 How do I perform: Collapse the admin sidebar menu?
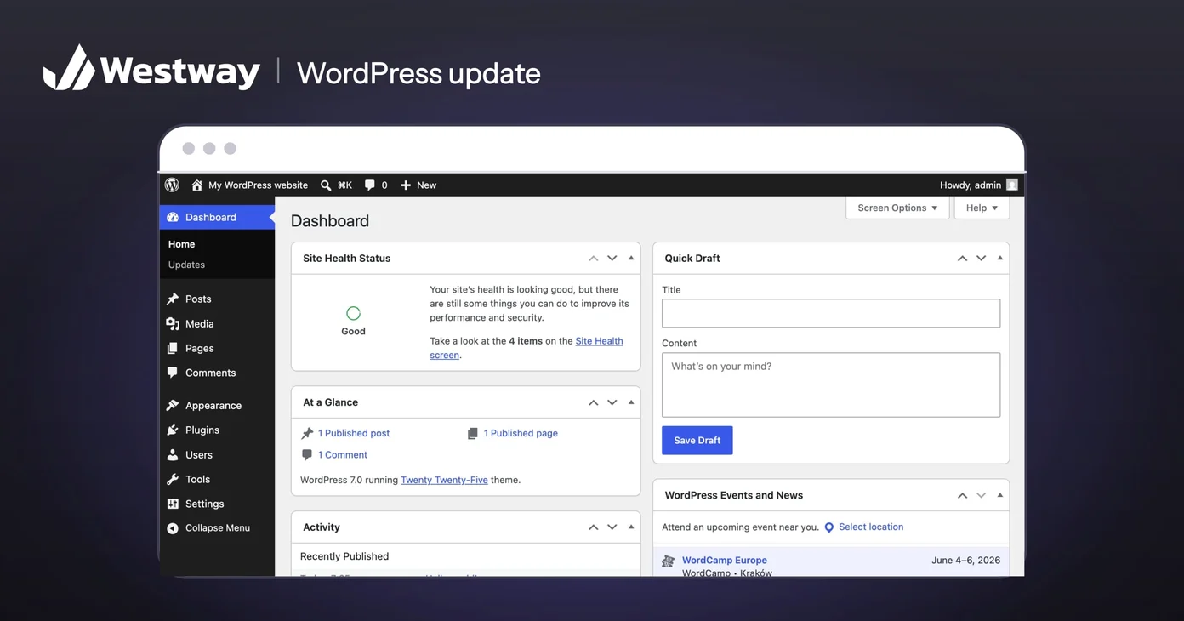pyautogui.click(x=209, y=527)
